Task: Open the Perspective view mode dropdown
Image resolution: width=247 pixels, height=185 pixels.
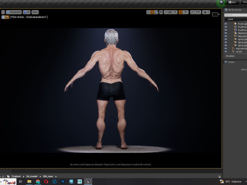Action: 14,12
